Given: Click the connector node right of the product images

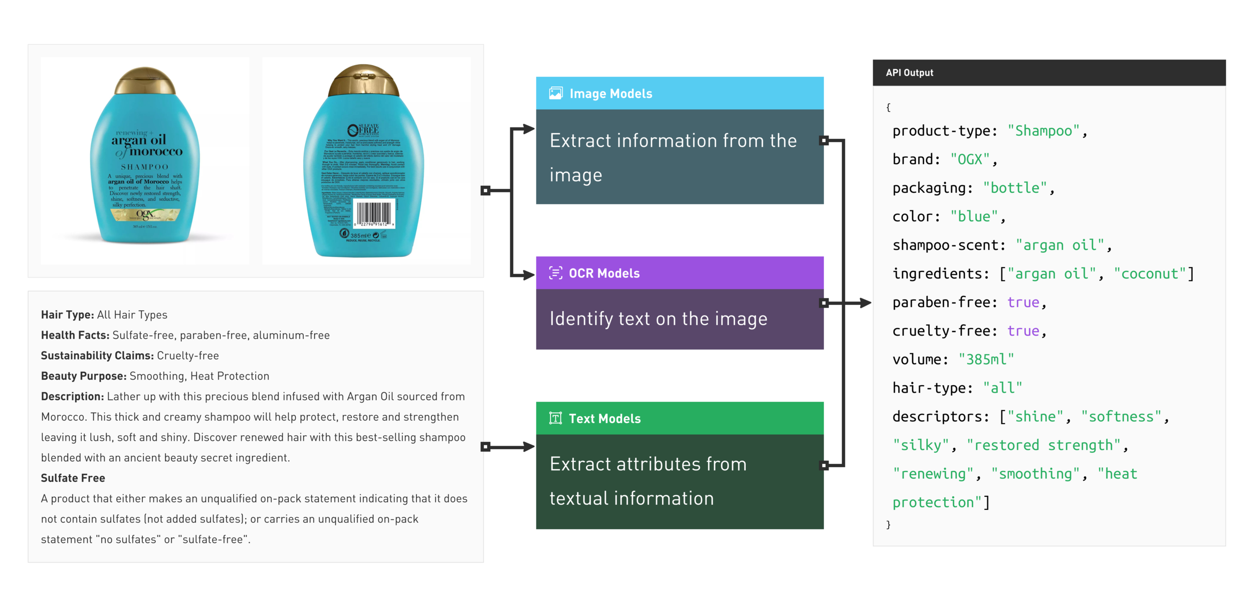Looking at the screenshot, I should 485,191.
